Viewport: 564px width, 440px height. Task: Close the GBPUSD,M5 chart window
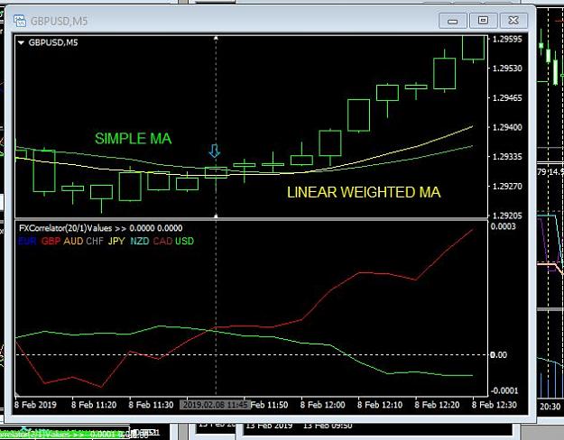(x=513, y=21)
